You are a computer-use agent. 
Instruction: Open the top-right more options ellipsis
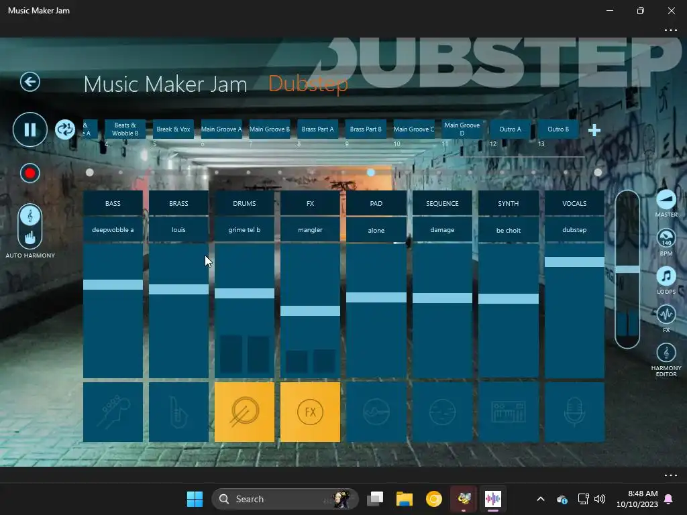click(x=670, y=30)
